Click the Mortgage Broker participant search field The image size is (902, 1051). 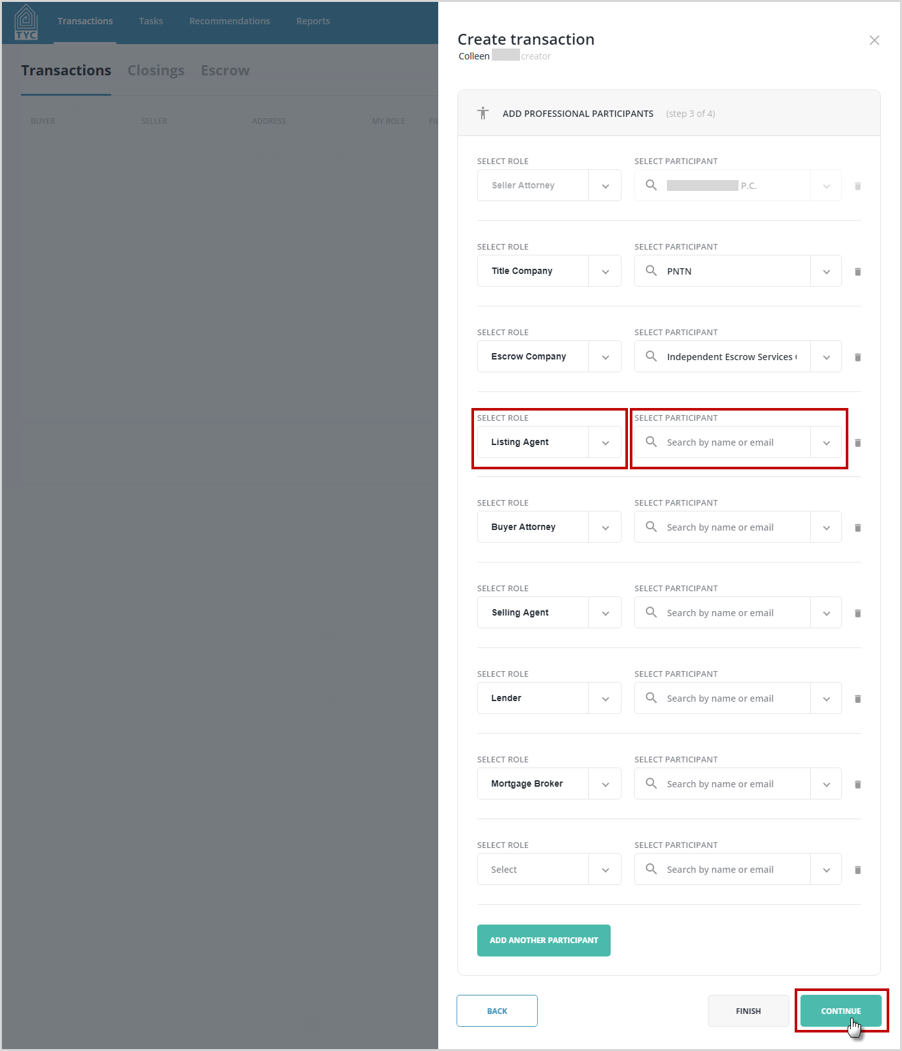coord(738,783)
